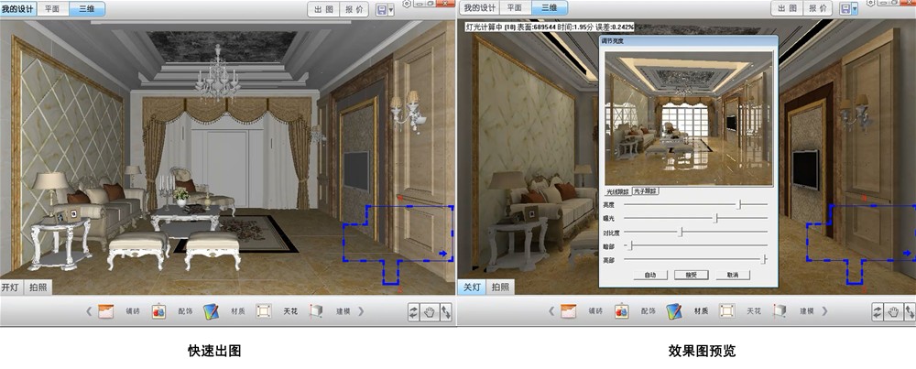The image size is (916, 369).
Task: Click the ceiling frame icon in left toolbar
Action: [x=264, y=310]
